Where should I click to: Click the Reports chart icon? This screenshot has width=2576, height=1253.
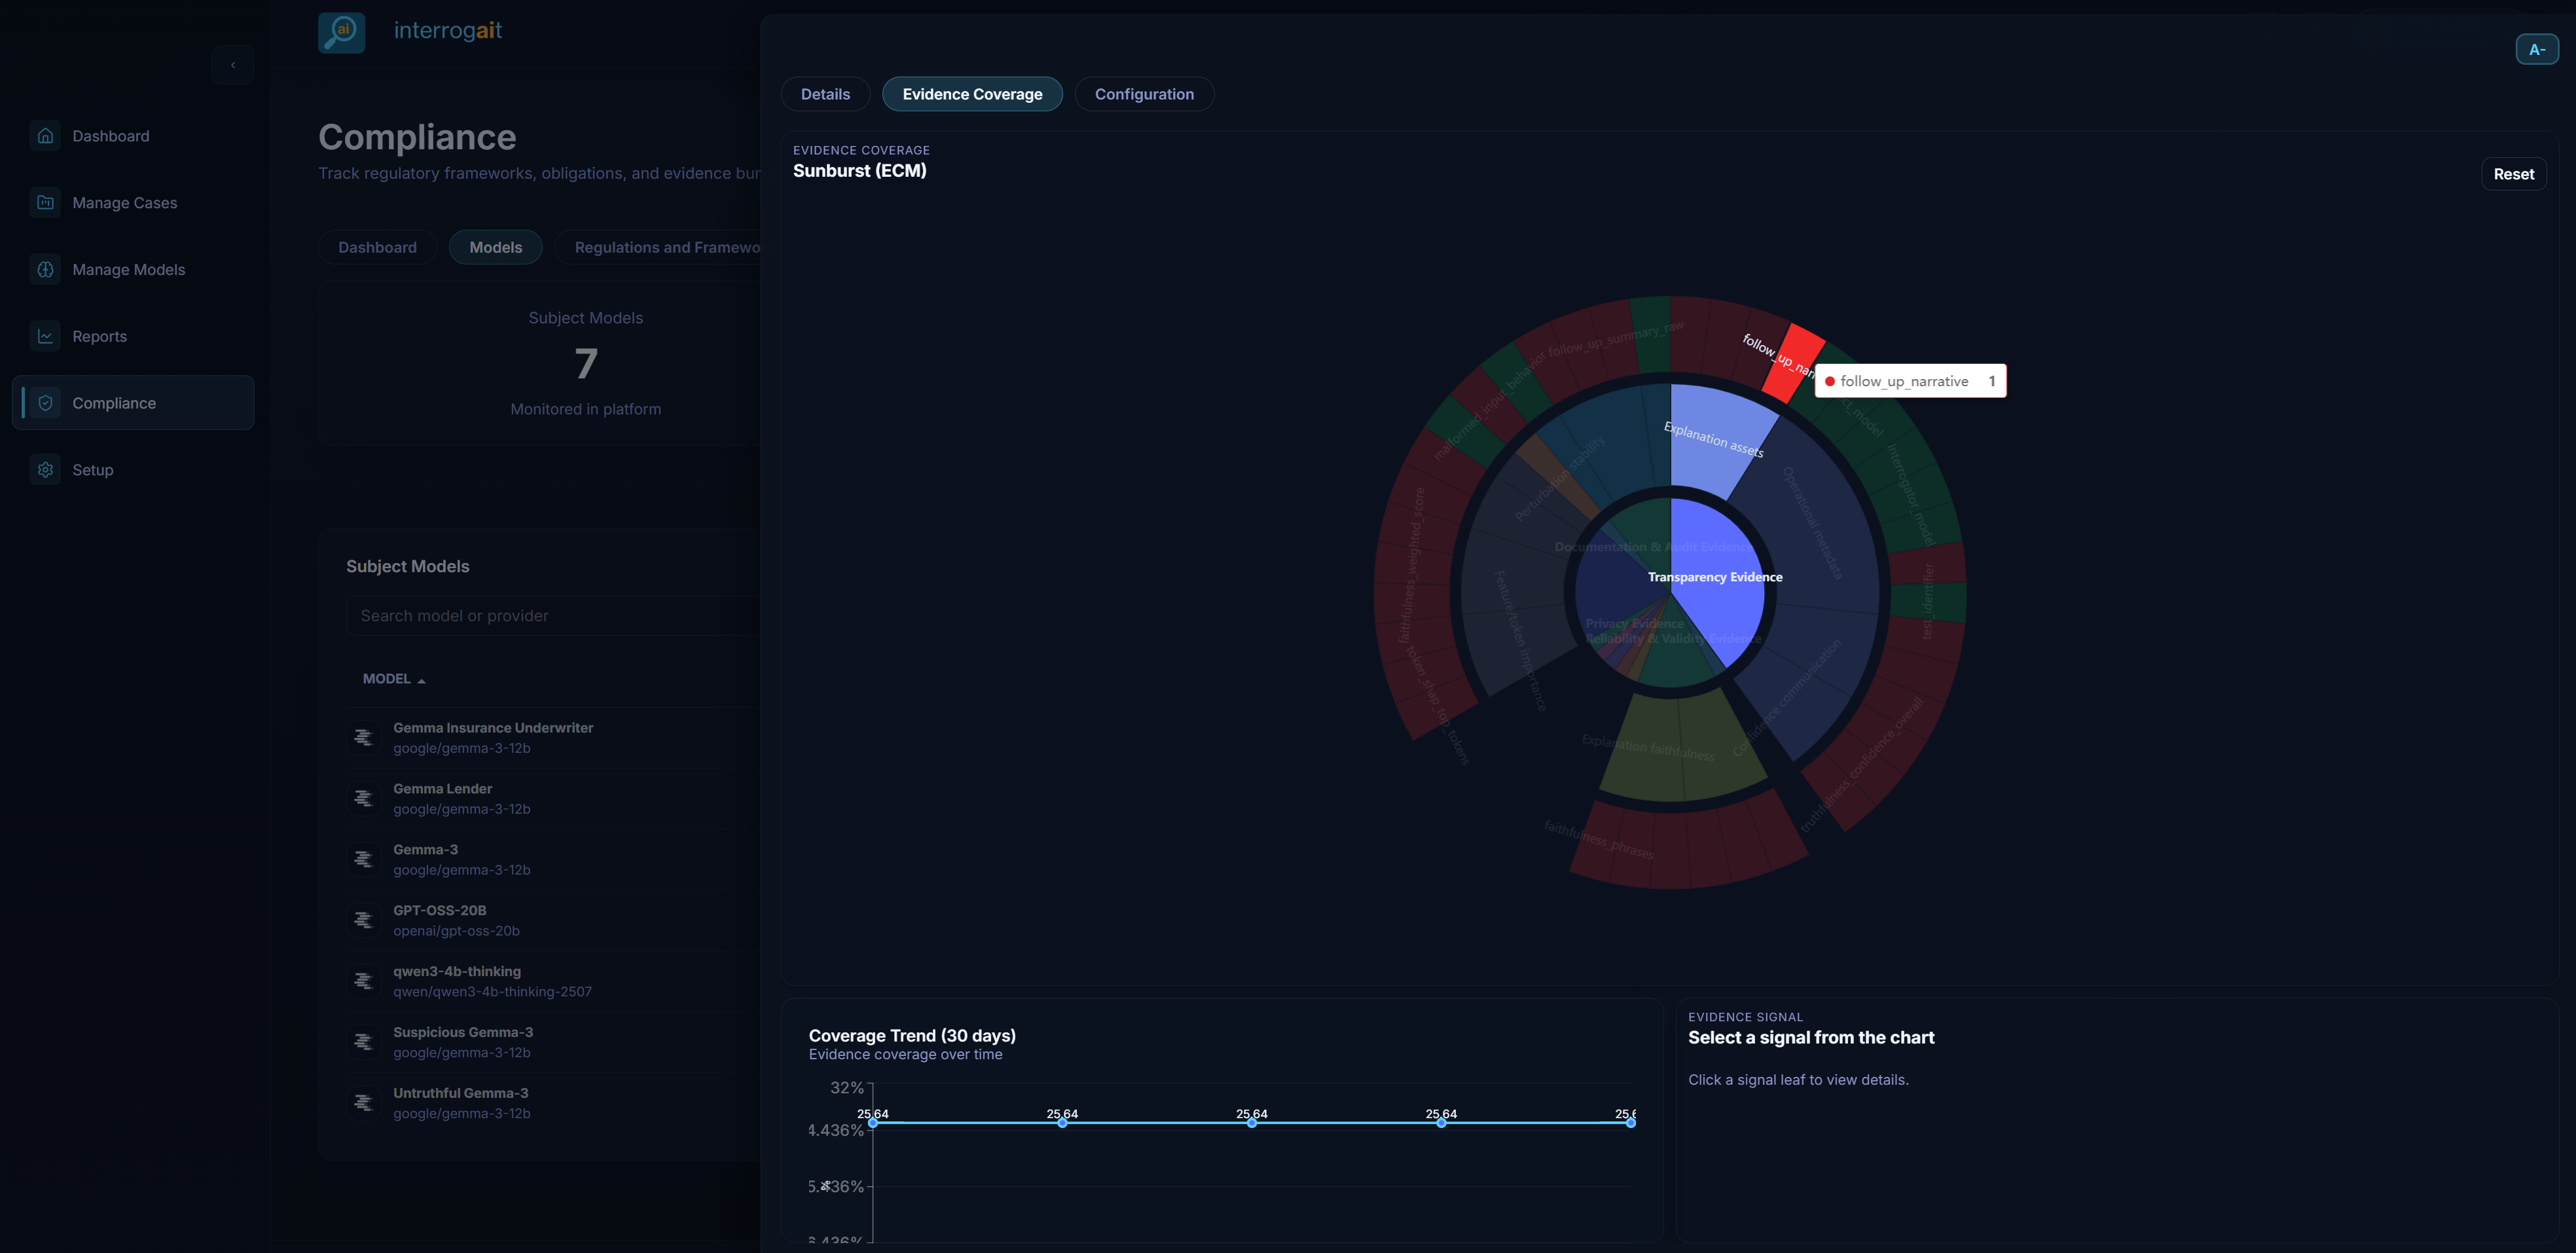45,336
